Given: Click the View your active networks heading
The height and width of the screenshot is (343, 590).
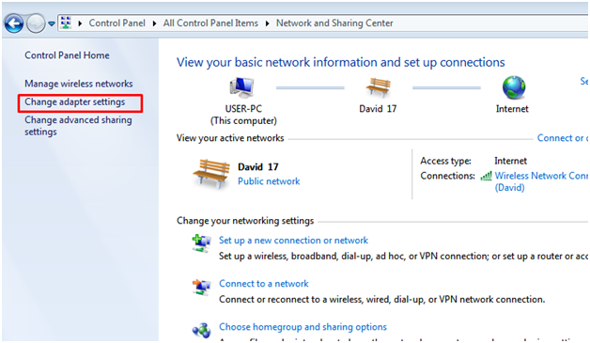Looking at the screenshot, I should [230, 138].
